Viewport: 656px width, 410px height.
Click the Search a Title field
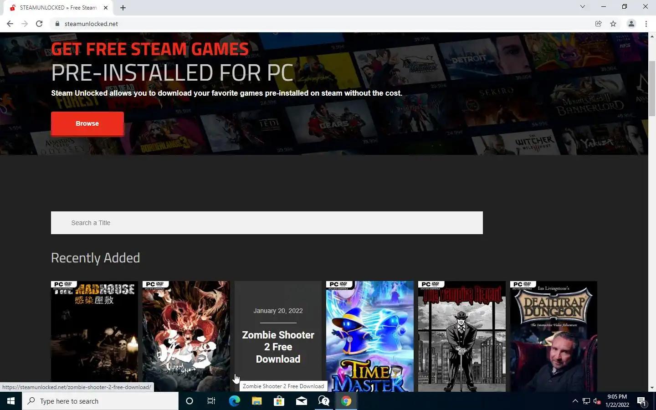pyautogui.click(x=267, y=223)
